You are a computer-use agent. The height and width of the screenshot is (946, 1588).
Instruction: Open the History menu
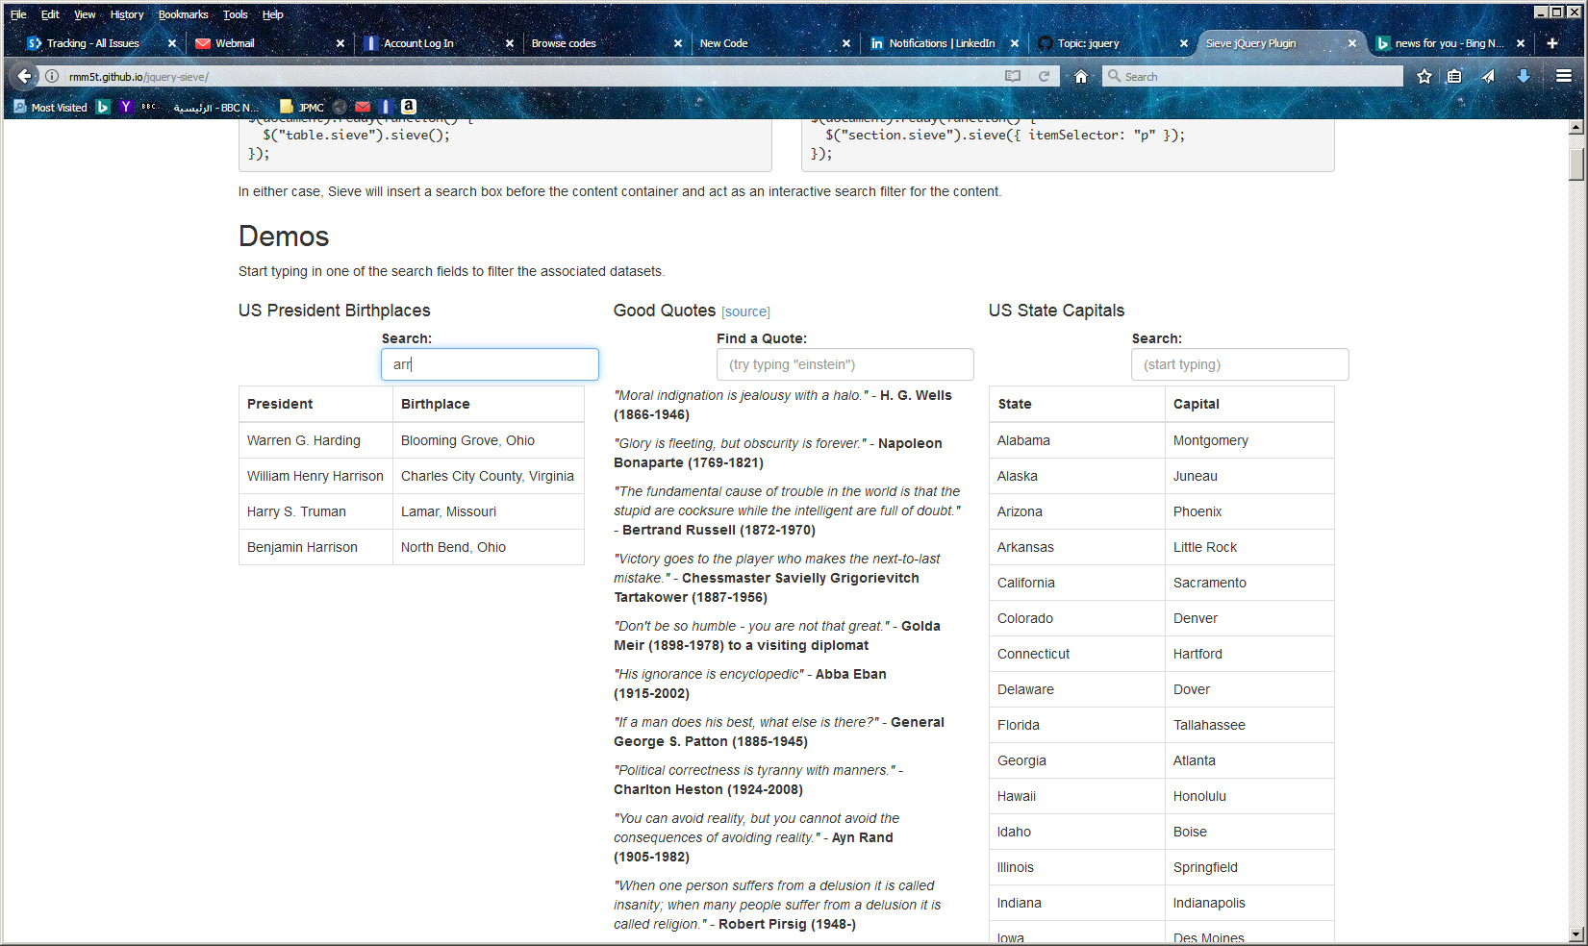[126, 14]
